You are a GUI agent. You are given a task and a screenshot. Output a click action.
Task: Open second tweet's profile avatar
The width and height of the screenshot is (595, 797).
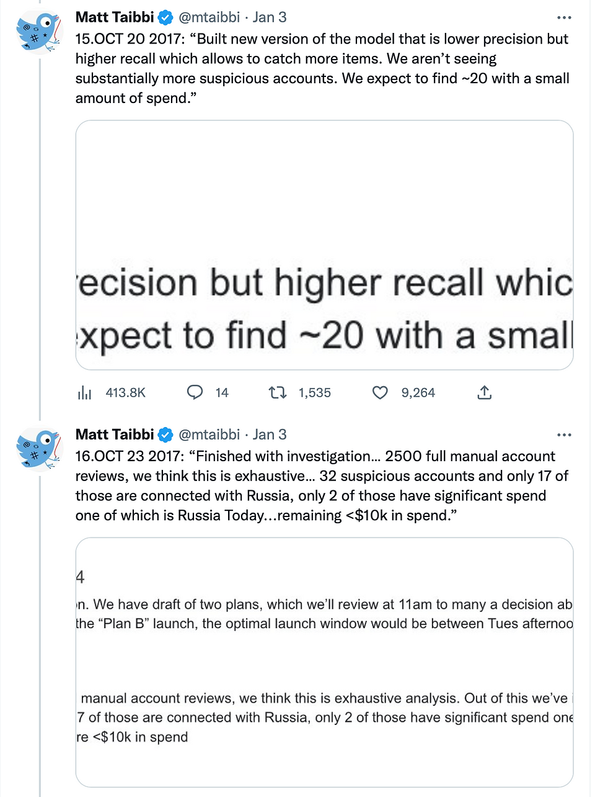[x=39, y=448]
